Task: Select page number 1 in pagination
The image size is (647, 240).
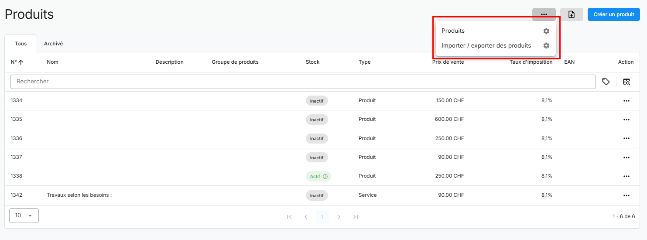Action: (322, 217)
